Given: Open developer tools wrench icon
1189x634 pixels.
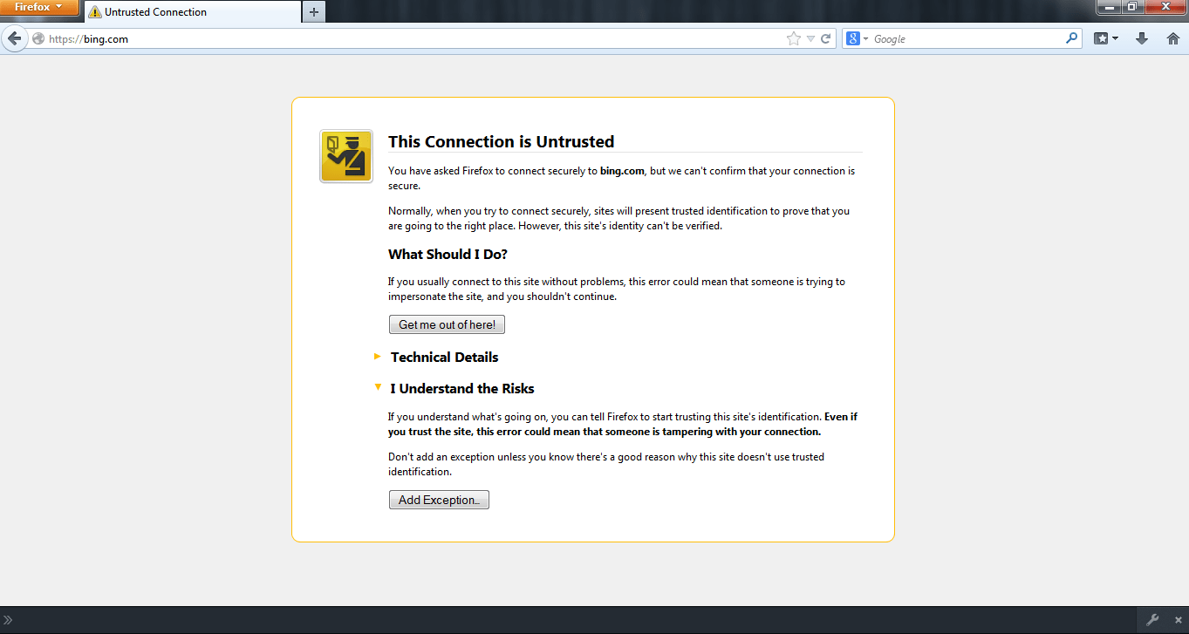Looking at the screenshot, I should [x=1152, y=620].
